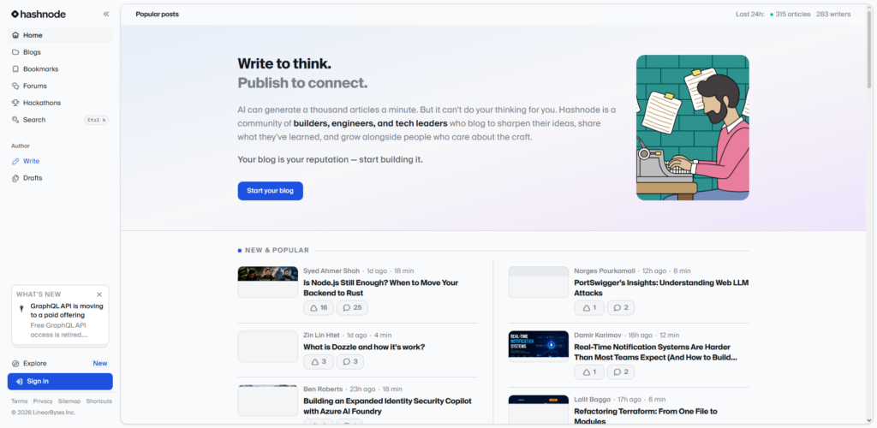Open Building an Expanded Identity Security Copilot article

(x=387, y=407)
